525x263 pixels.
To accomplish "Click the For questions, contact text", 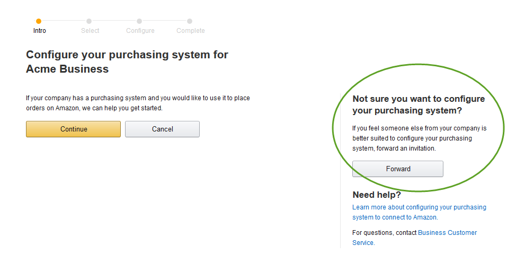I will point(385,233).
